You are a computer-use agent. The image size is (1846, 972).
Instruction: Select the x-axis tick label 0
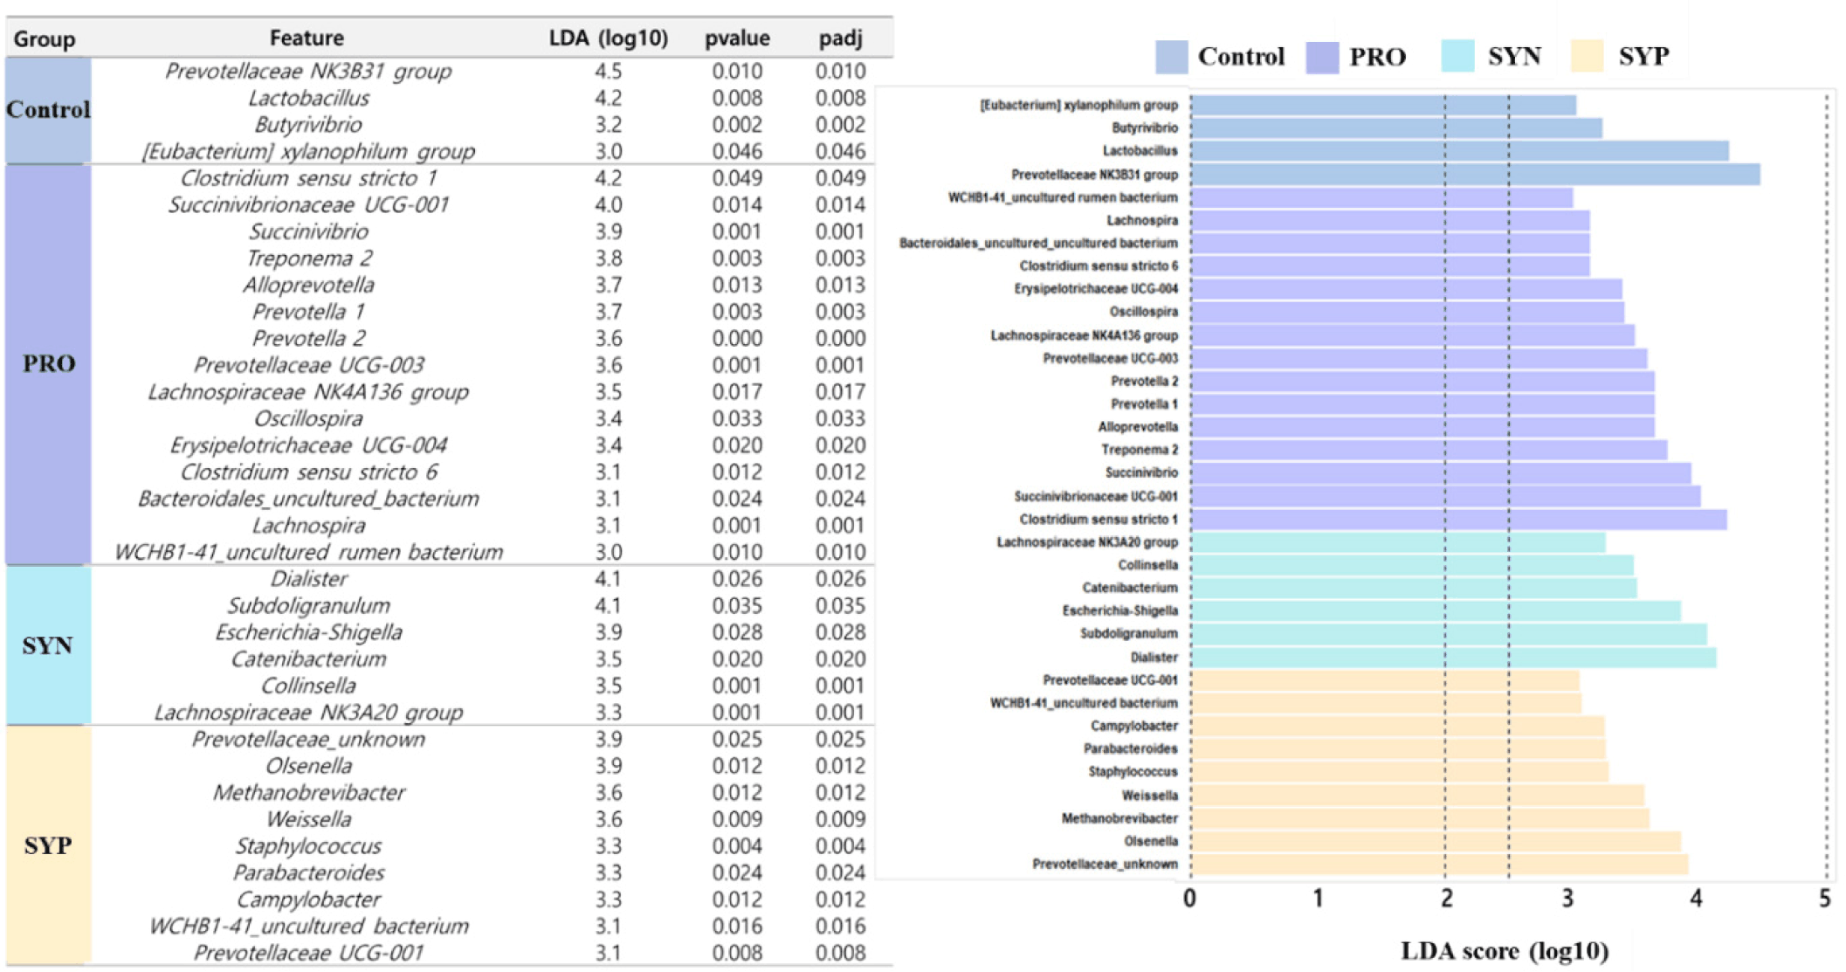coord(1190,898)
